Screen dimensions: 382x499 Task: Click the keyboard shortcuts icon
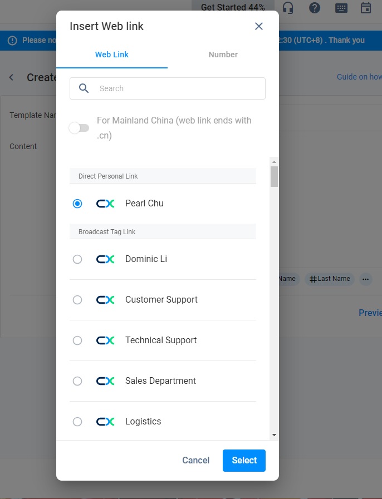click(x=341, y=8)
